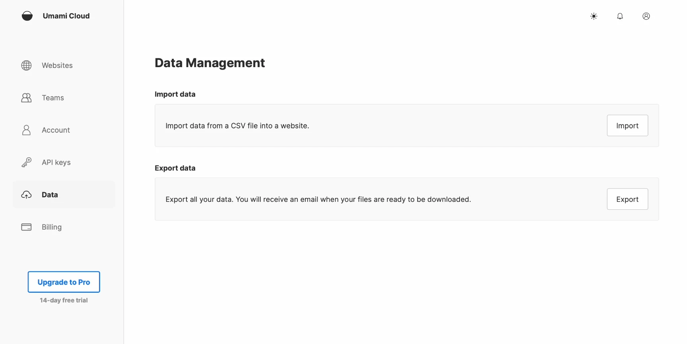687x344 pixels.
Task: Click the user profile icon
Action: (x=646, y=16)
